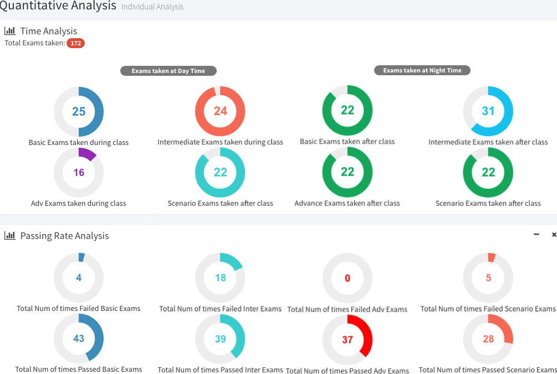Open the Advance Exams taken after class chart
Image resolution: width=557 pixels, height=374 pixels.
click(x=348, y=172)
